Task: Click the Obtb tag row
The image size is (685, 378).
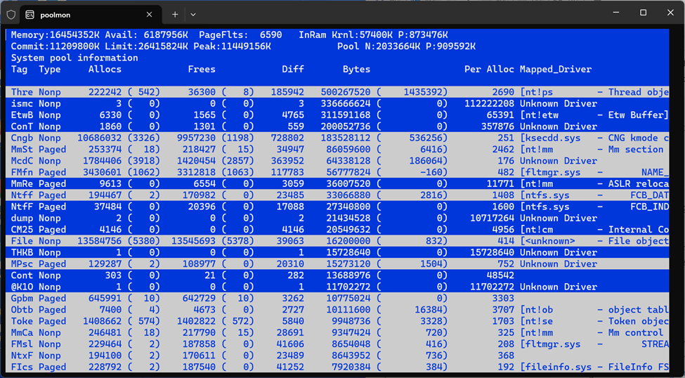Action: click(337, 309)
